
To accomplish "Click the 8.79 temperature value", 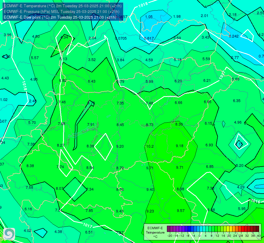I will click(120, 168).
